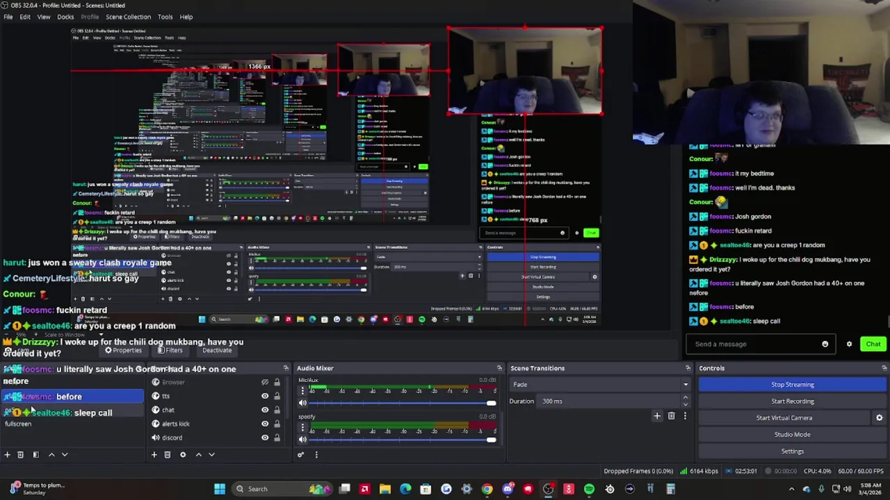The width and height of the screenshot is (890, 500).
Task: Toggle the lock on the chat source
Action: [x=277, y=410]
